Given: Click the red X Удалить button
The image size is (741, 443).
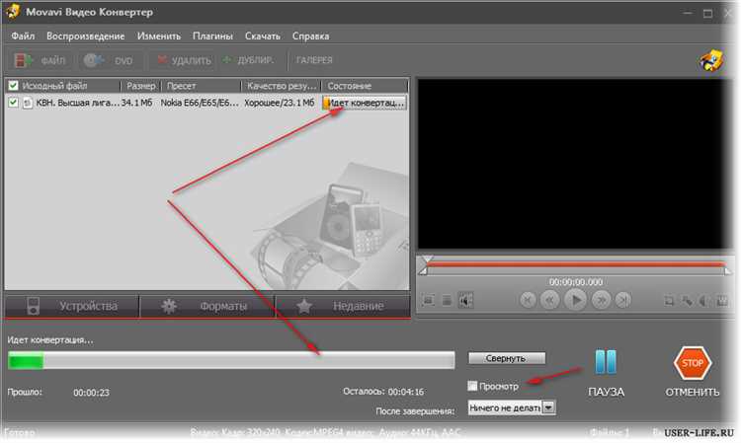Looking at the screenshot, I should point(185,60).
